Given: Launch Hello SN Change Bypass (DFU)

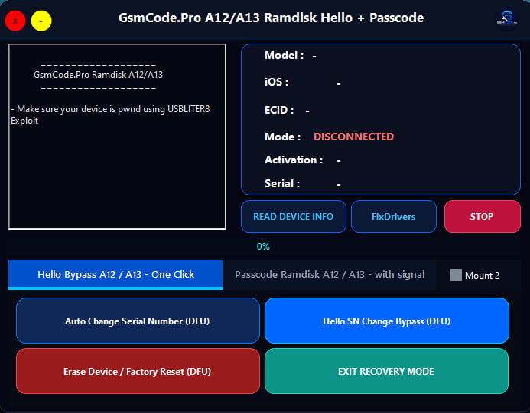Looking at the screenshot, I should click(x=387, y=321).
